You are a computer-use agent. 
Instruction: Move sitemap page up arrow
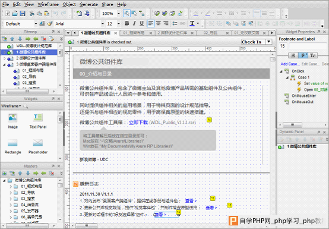(x=12, y=39)
